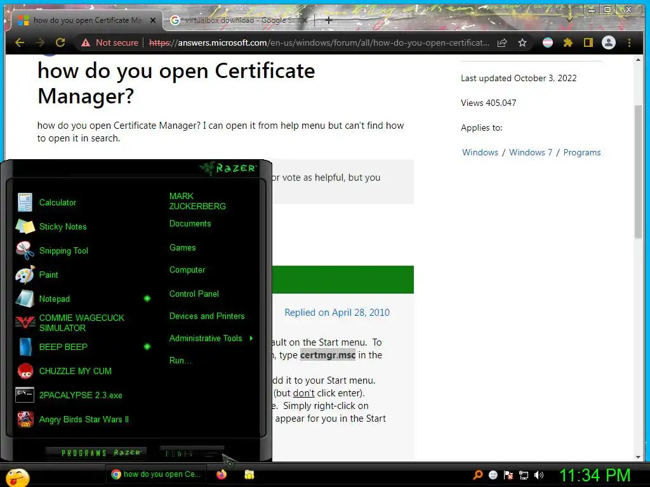Expand Notepad jump list green dot
Screen dimensions: 650x487
[x=147, y=299]
